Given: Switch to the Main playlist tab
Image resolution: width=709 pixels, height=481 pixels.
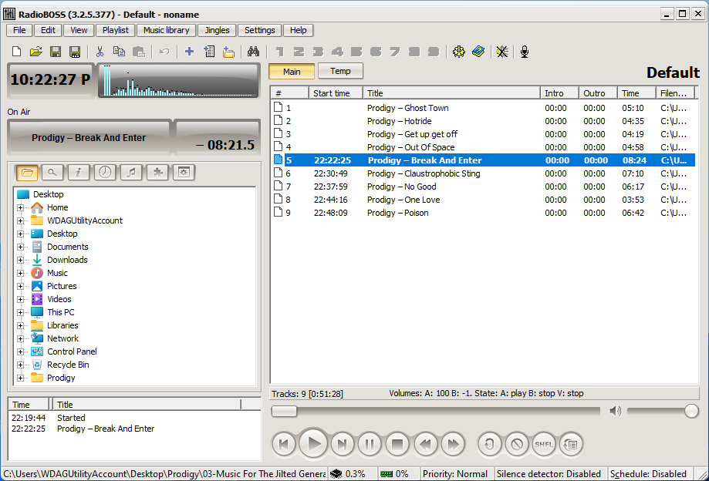Looking at the screenshot, I should pos(292,72).
